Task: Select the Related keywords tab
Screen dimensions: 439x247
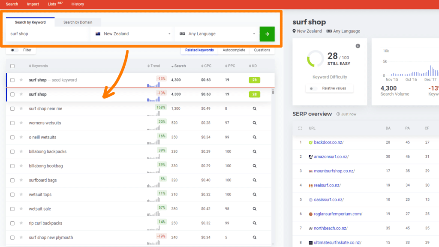Action: click(199, 50)
